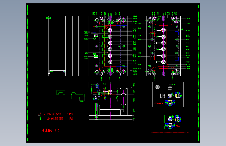
Task: Click the '67.50' dimension on section view
Action: 105,84
